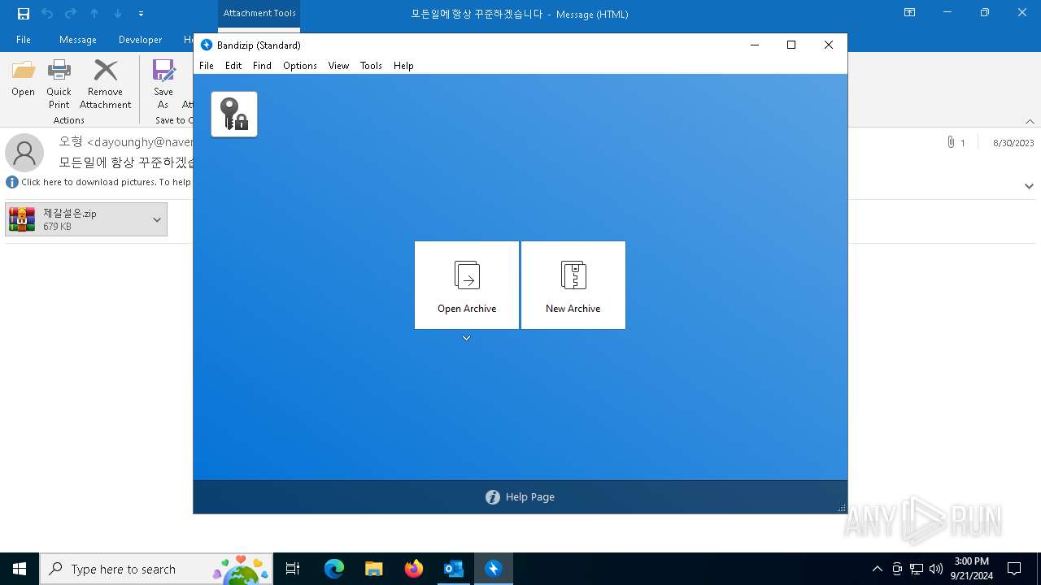Click the sender avatar picture
This screenshot has width=1041, height=585.
click(24, 153)
